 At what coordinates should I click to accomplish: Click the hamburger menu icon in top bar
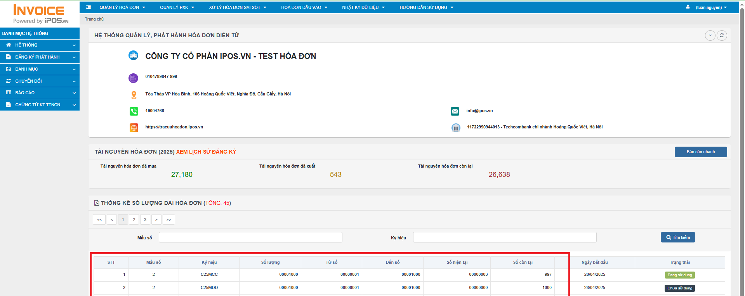[89, 7]
